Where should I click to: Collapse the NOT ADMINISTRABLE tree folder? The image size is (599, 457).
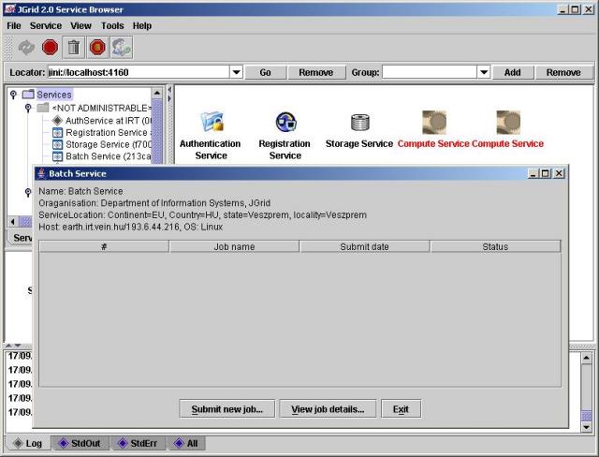28,108
